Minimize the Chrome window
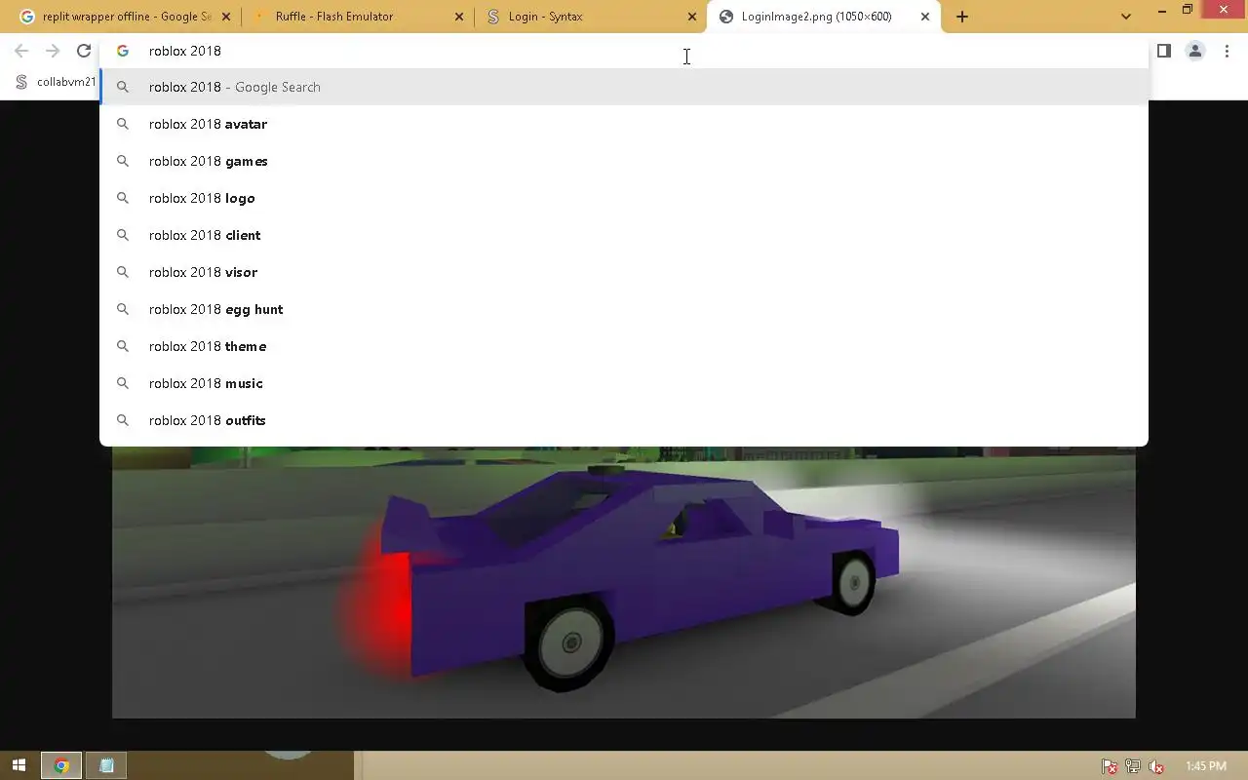The height and width of the screenshot is (780, 1248). point(1162,10)
